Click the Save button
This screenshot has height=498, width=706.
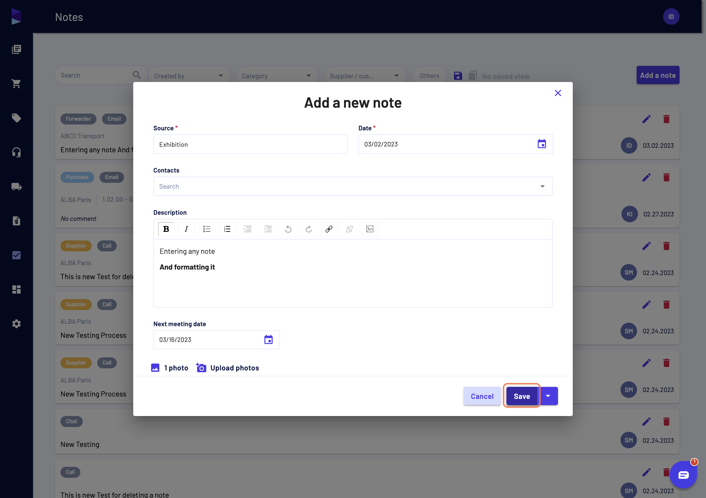click(x=522, y=396)
